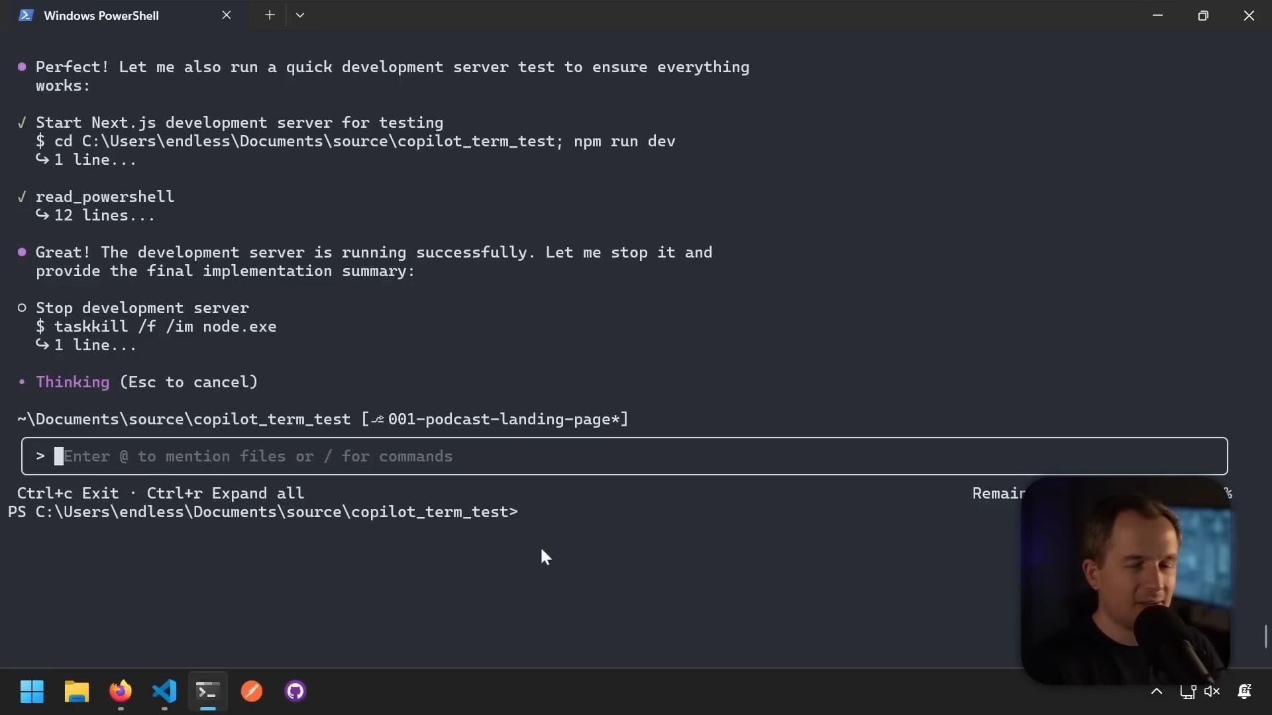Open new tab profile dropdown
This screenshot has width=1272, height=715.
point(300,15)
